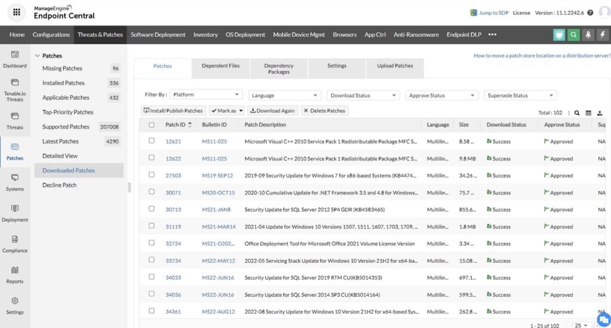Expand the Mark as dropdown button
This screenshot has width=611, height=328.
227,111
